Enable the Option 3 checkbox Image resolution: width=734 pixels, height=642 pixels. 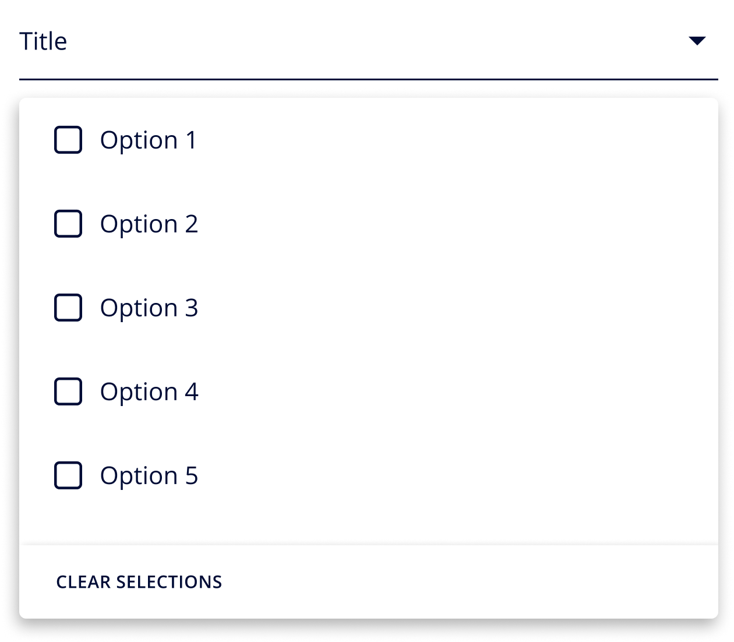pos(68,308)
